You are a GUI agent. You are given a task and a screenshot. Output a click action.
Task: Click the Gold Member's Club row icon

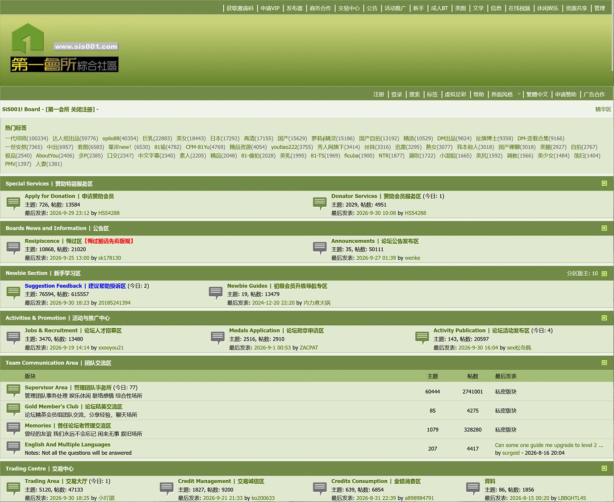coord(13,410)
